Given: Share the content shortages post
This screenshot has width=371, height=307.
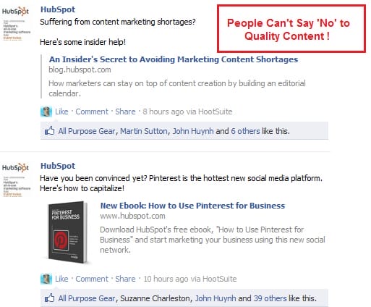Looking at the screenshot, I should 125,112.
